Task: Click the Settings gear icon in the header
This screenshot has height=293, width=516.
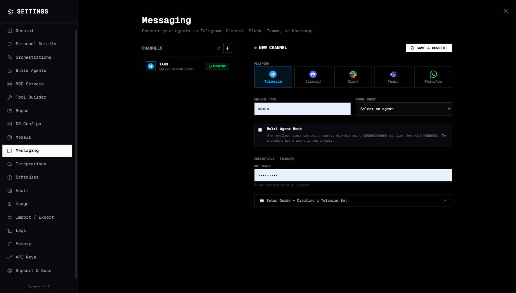Action: pyautogui.click(x=10, y=12)
